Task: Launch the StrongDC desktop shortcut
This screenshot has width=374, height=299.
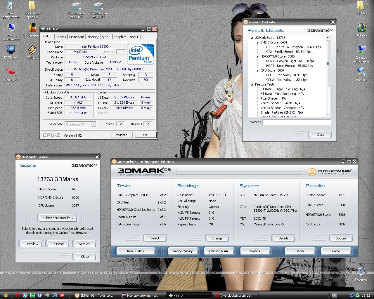Action: [11, 74]
